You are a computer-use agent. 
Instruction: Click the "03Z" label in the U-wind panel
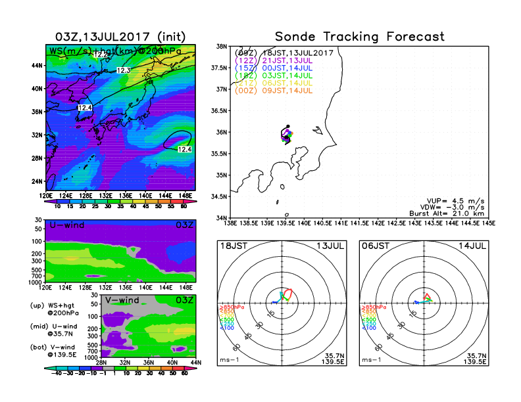[184, 225]
